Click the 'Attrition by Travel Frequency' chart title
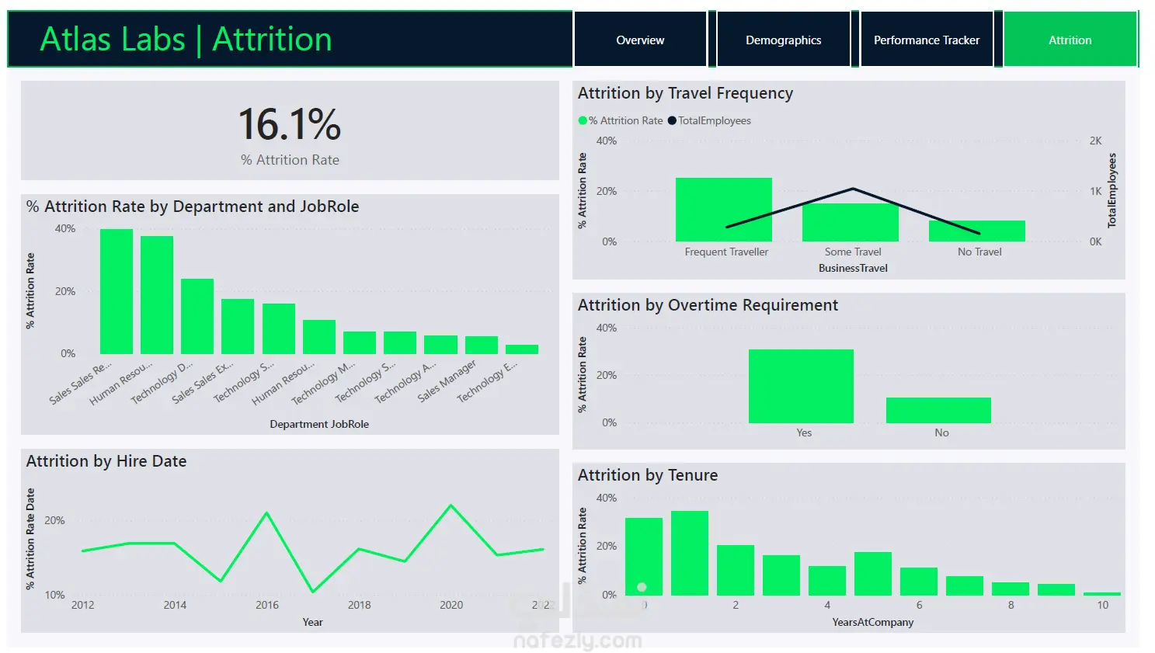The image size is (1155, 653). pyautogui.click(x=685, y=93)
